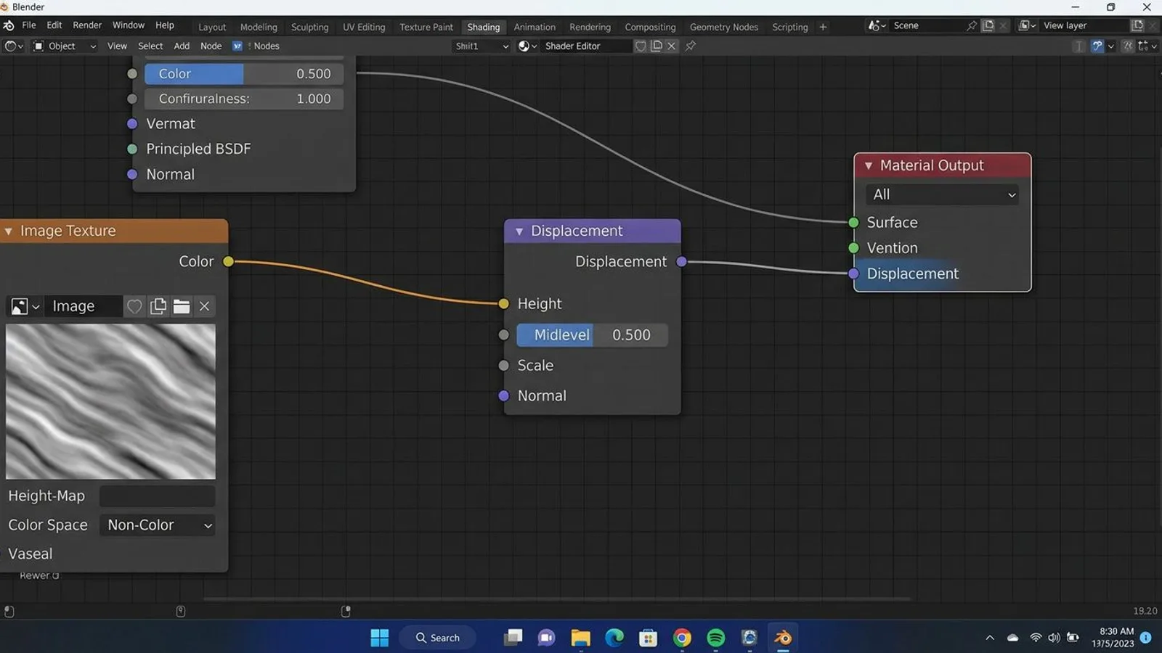Collapse the Displacement node
This screenshot has height=653, width=1162.
pos(519,231)
